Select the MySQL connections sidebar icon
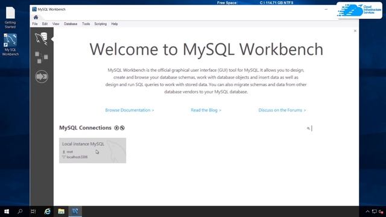 [x=41, y=39]
